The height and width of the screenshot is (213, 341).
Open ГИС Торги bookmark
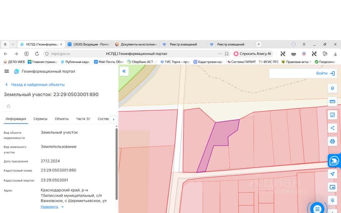point(175,62)
